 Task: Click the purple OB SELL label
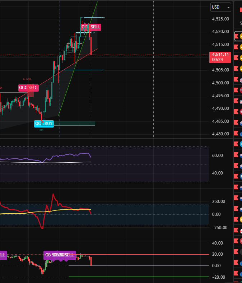[x=60, y=255]
